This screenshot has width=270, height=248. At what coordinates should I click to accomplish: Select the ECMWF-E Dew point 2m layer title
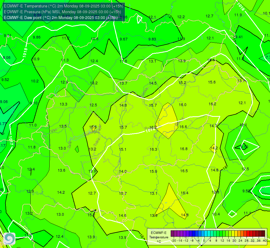pyautogui.click(x=61, y=18)
